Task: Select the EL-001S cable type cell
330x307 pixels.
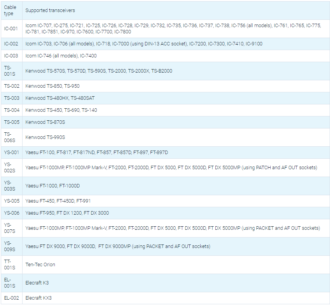Action: (x=12, y=283)
